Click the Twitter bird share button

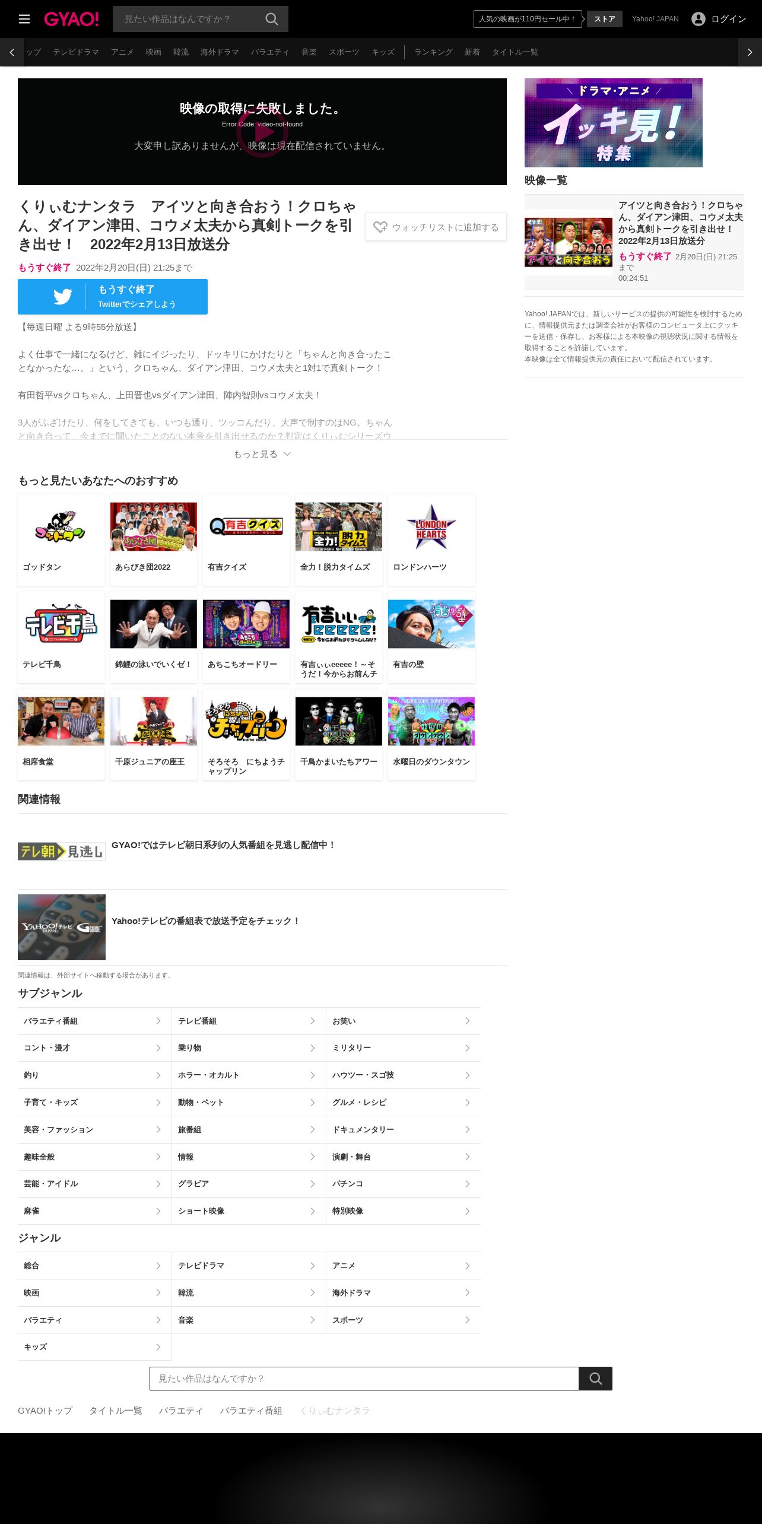coord(113,297)
